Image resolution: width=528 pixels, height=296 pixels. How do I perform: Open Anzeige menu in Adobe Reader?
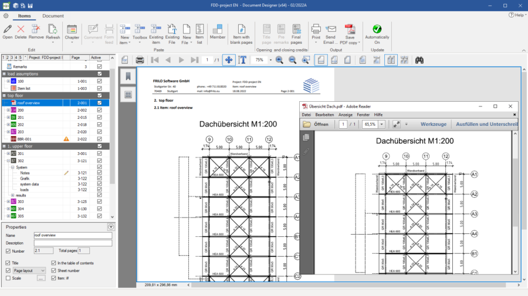[x=346, y=115]
